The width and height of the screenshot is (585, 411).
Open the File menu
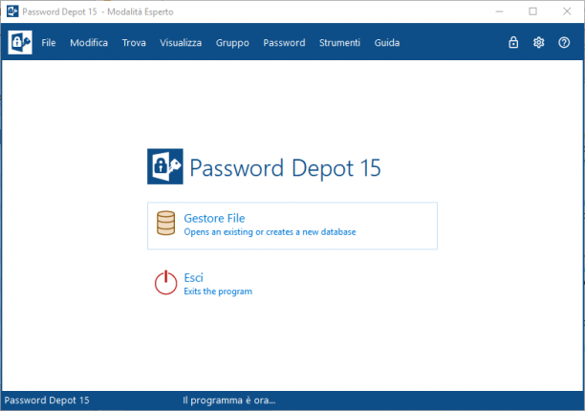49,42
